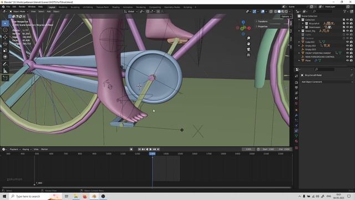This screenshot has width=355, height=200.
Task: Toggle render camera icon for Empty.003
Action: [x=351, y=49]
